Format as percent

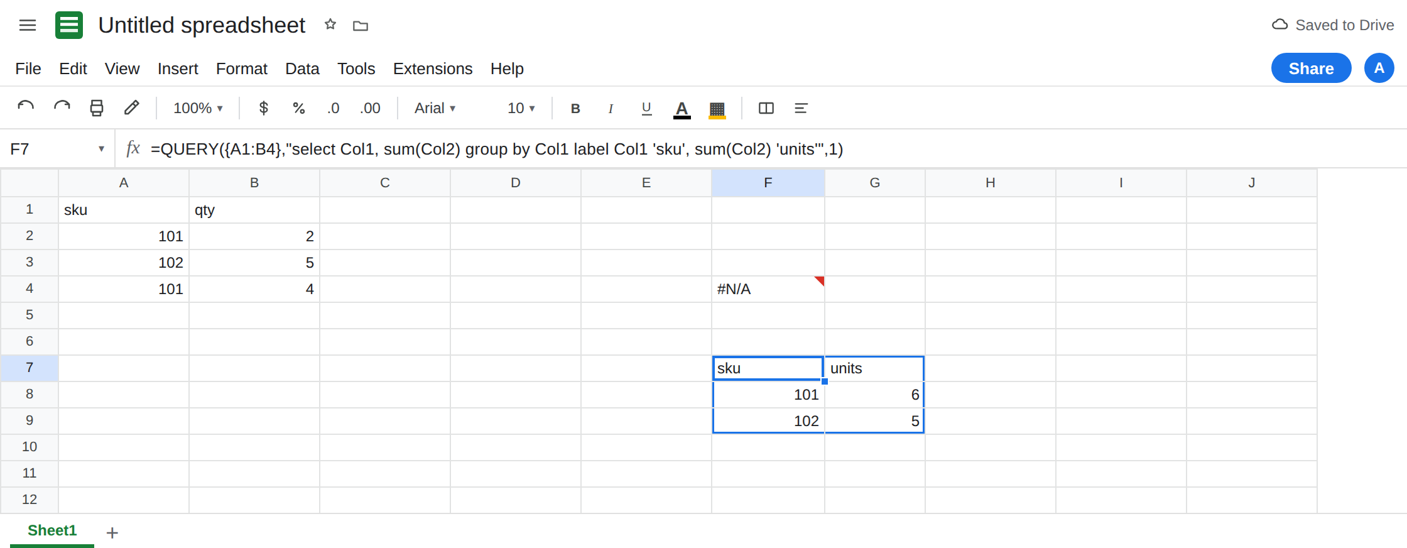tap(299, 108)
